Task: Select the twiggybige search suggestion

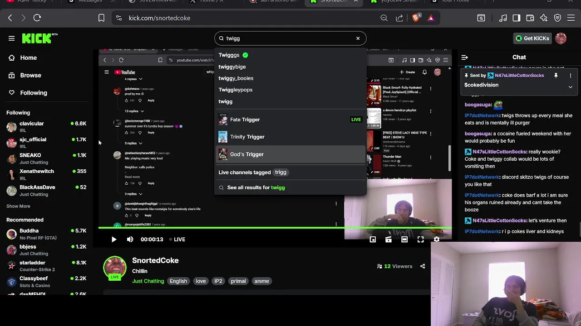Action: coord(290,67)
